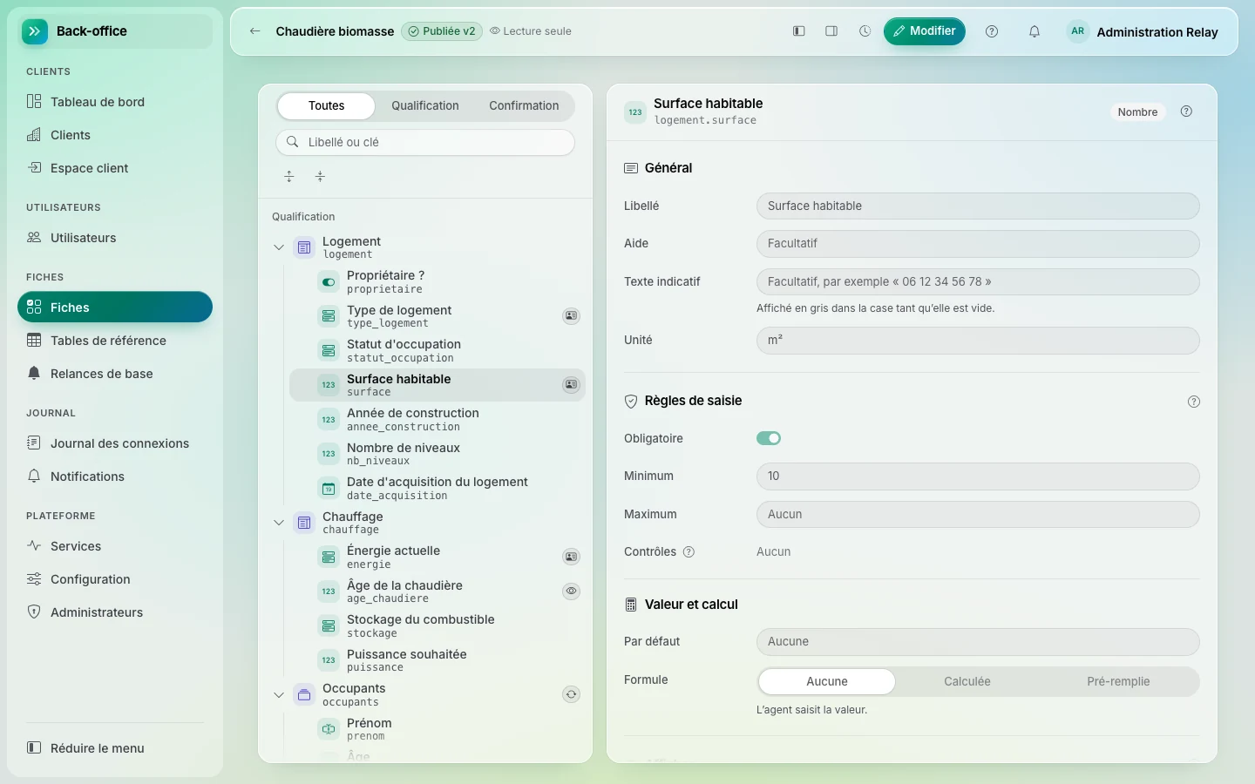
Task: Open the history clock icon
Action: [865, 31]
